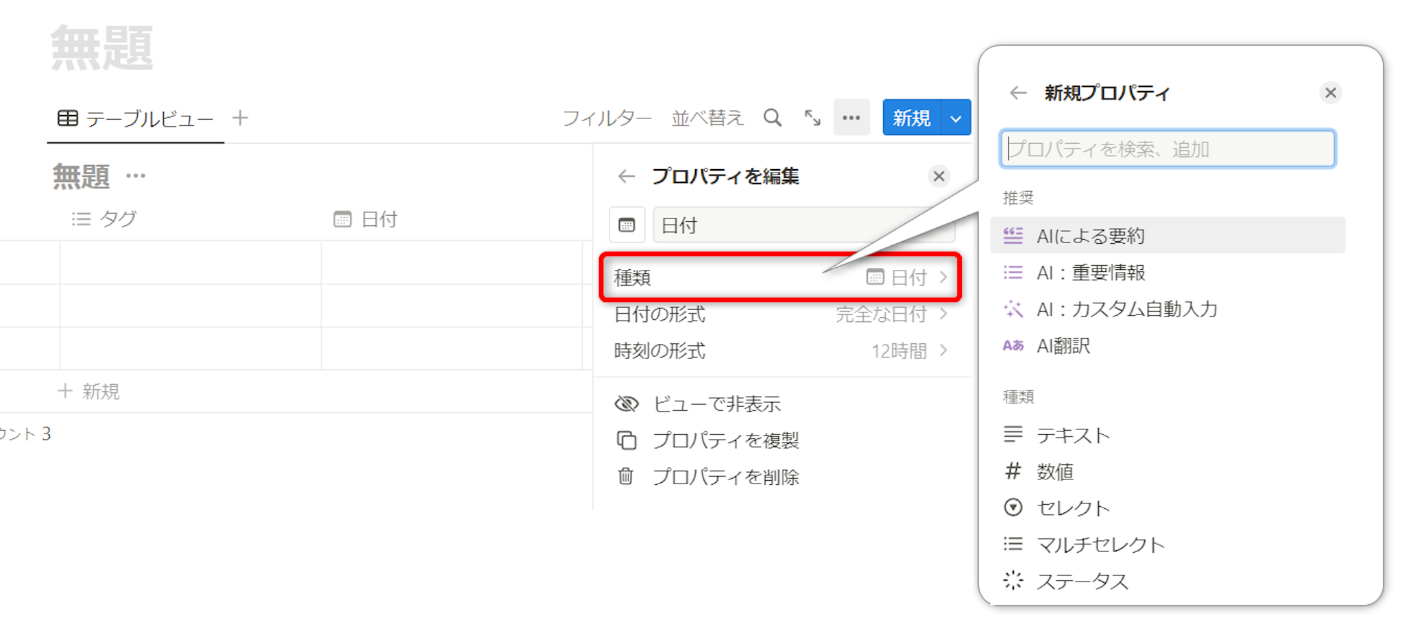Switch to the テーブルビュー tab

136,118
